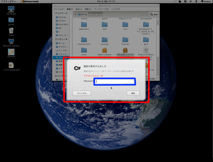Screen dimensions: 213x162
Task: Click the forward navigation arrow in file manager
Action: point(147,15)
